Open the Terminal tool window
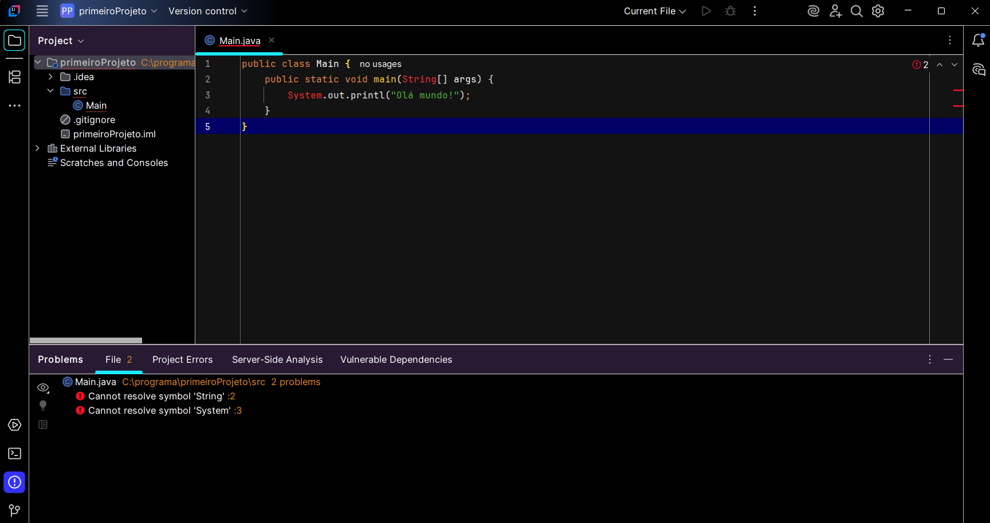 coord(14,454)
